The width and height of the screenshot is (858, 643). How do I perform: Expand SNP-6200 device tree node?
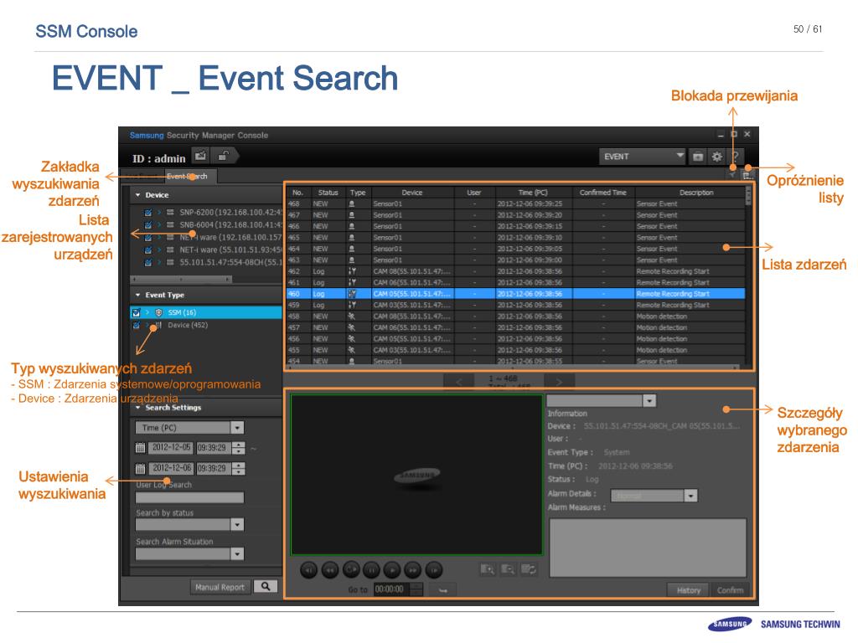[159, 212]
